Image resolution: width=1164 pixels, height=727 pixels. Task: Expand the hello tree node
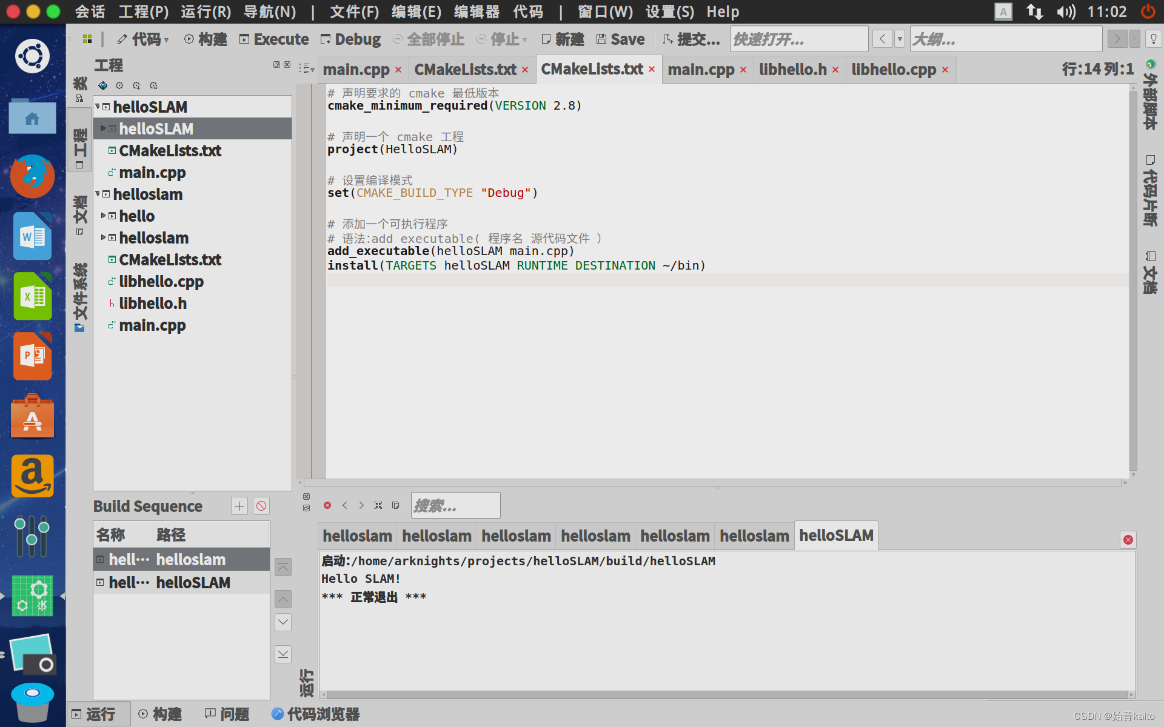click(104, 216)
